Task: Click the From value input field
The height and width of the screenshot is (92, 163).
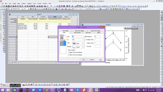Action: click(78, 37)
